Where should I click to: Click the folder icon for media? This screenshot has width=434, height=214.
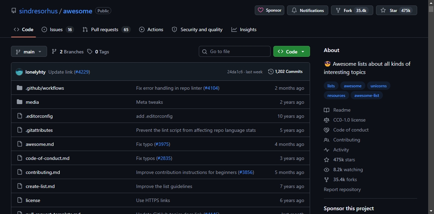[x=20, y=102]
